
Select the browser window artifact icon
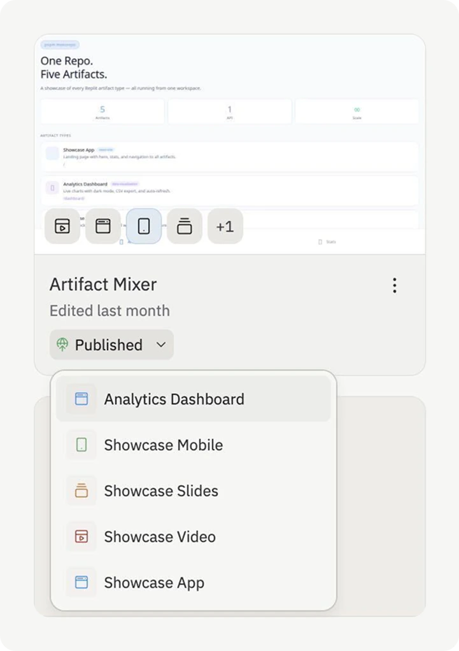(x=102, y=226)
